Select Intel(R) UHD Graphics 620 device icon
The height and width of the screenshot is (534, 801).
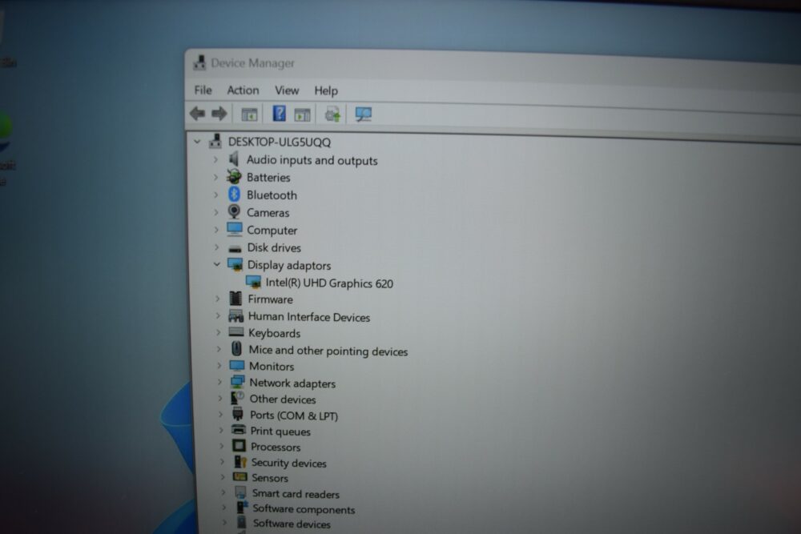click(253, 283)
